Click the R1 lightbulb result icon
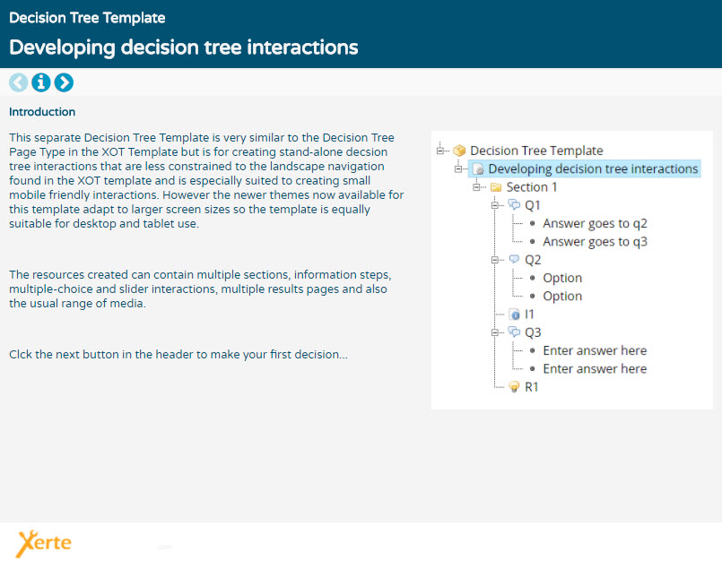Screen dimensions: 722x569 coord(514,387)
